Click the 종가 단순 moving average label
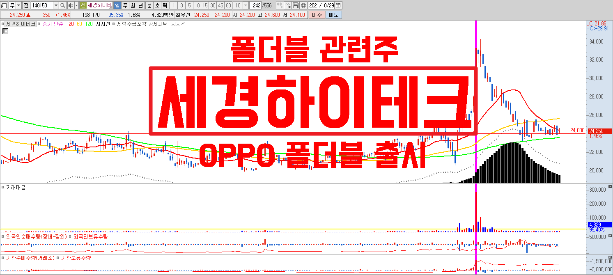This screenshot has width=613, height=275. pos(53,24)
